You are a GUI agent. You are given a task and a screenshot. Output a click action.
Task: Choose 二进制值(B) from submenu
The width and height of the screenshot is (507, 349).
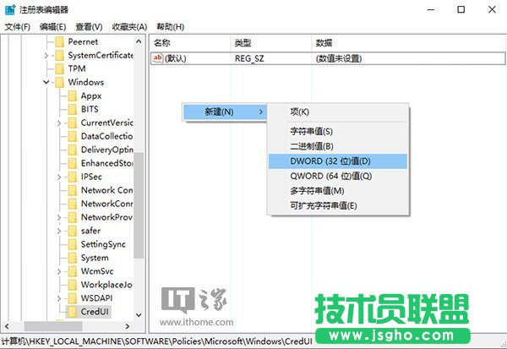coord(338,146)
